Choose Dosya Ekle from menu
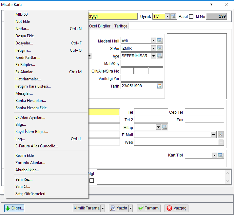 (x=46, y=36)
